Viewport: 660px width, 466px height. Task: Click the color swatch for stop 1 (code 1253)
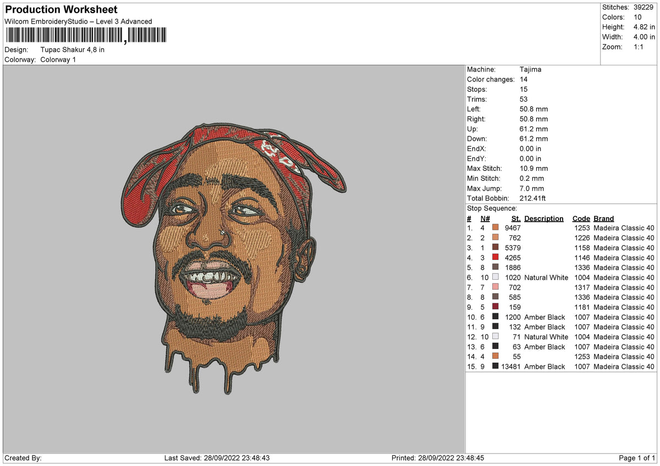pyautogui.click(x=496, y=228)
